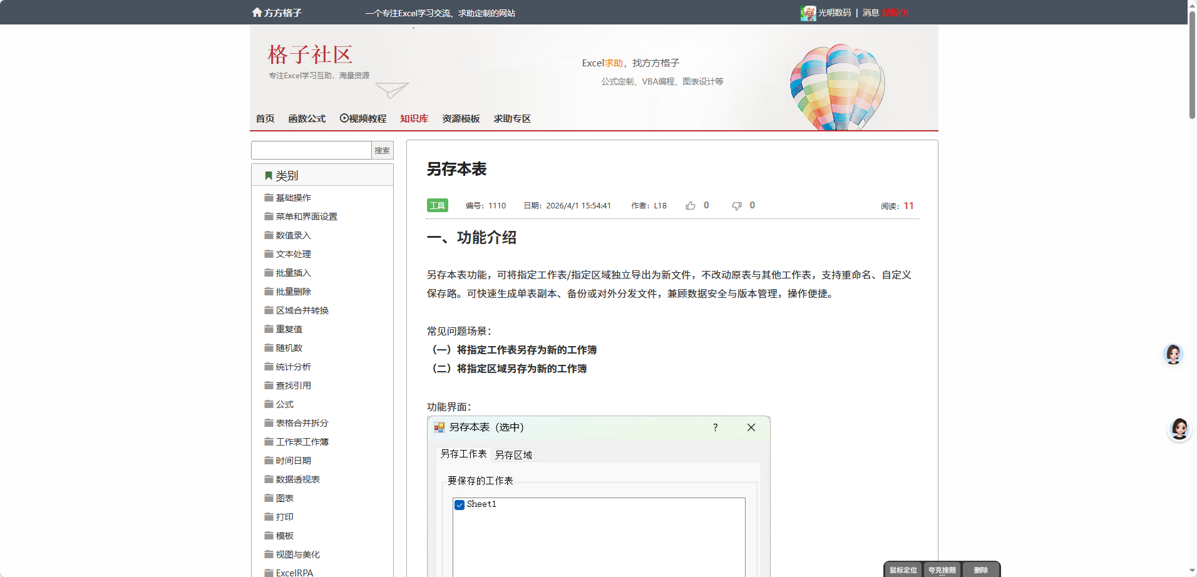Open the 数据透视表 category

[297, 479]
